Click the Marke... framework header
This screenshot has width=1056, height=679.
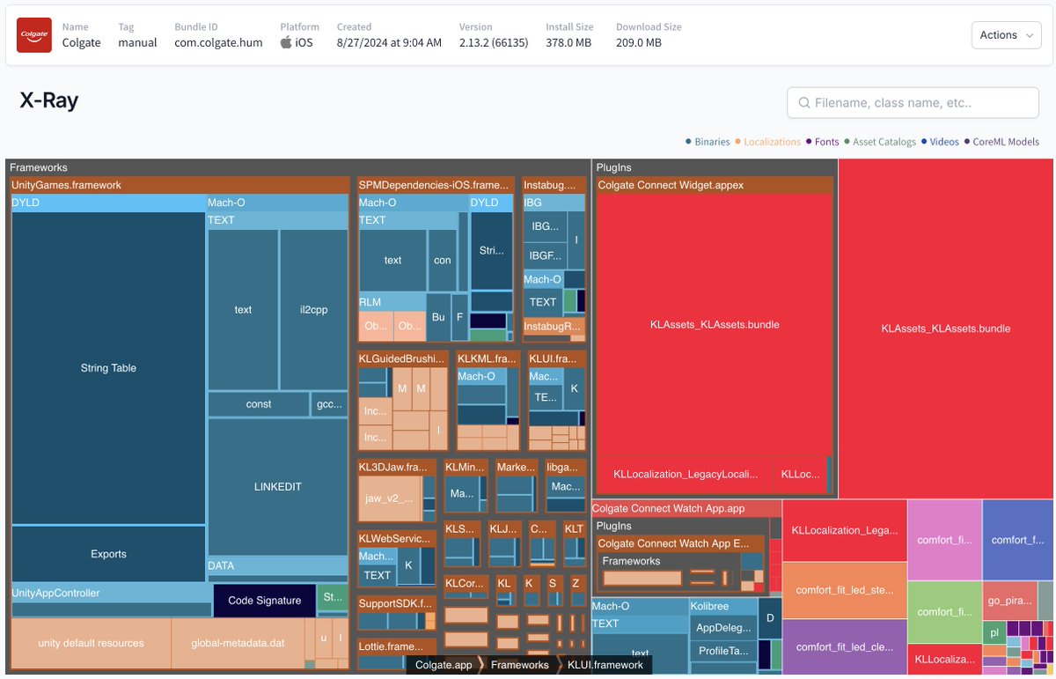517,467
